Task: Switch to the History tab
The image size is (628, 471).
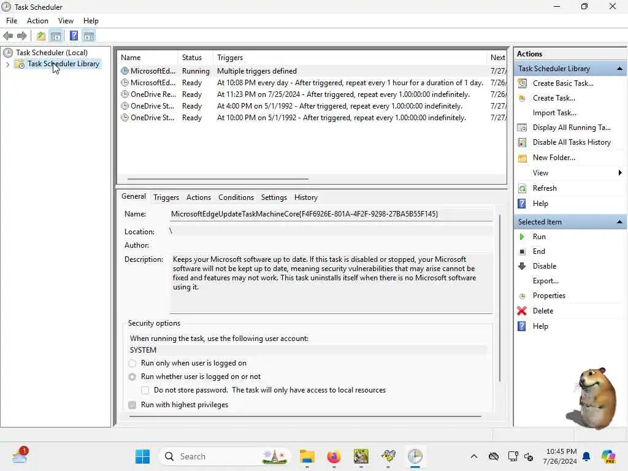Action: click(x=306, y=197)
